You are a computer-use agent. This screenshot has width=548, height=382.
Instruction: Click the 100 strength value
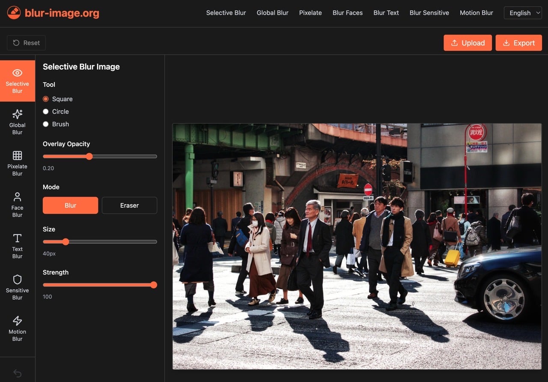point(48,297)
